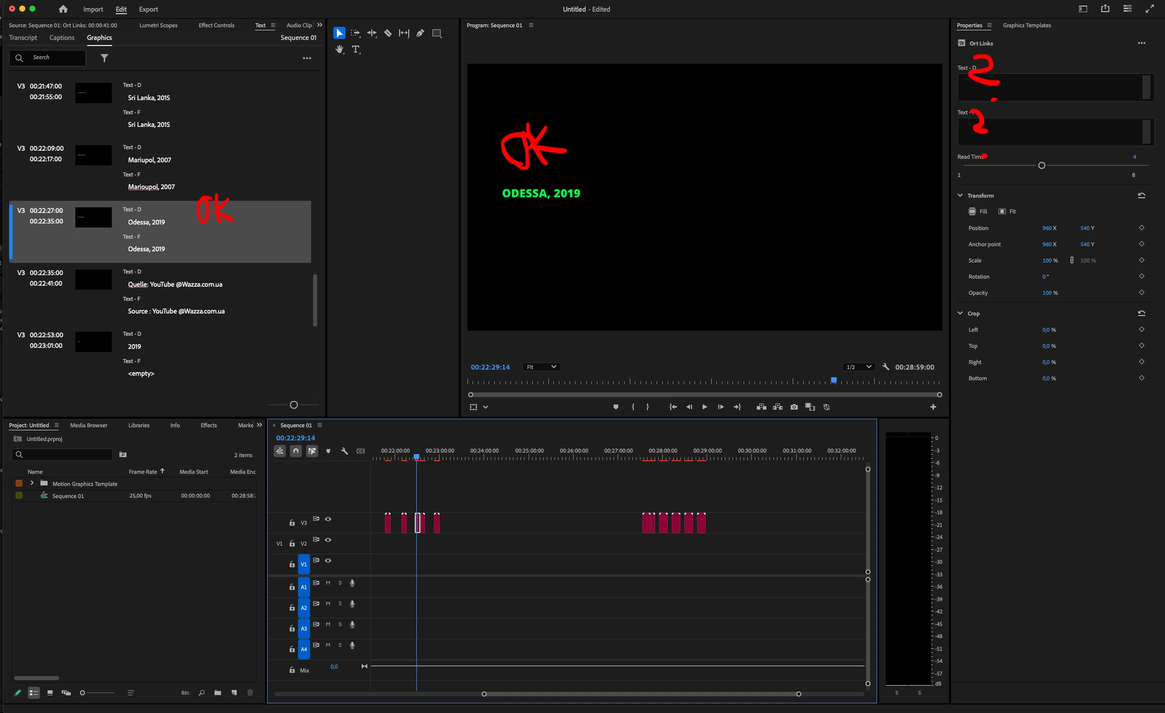
Task: Click the Export button in header
Action: coord(148,9)
